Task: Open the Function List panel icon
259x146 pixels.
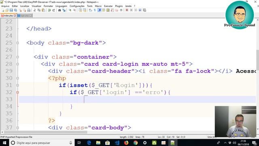Action: coord(113,10)
